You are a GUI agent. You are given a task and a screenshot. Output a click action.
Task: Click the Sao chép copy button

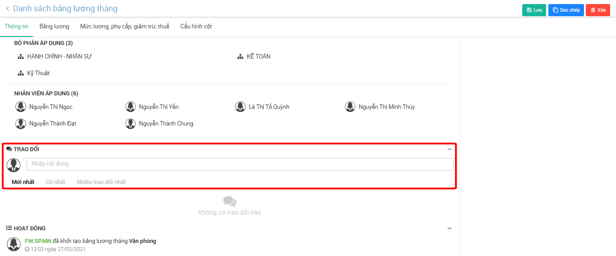(566, 10)
